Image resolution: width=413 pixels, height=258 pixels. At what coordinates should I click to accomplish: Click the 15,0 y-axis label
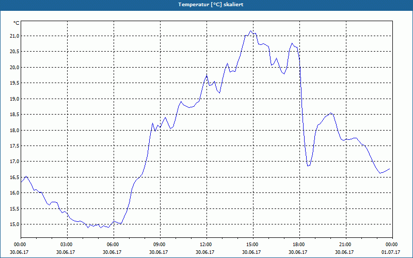tap(14, 224)
